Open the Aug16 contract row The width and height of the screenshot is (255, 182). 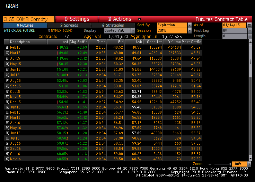click(103, 143)
